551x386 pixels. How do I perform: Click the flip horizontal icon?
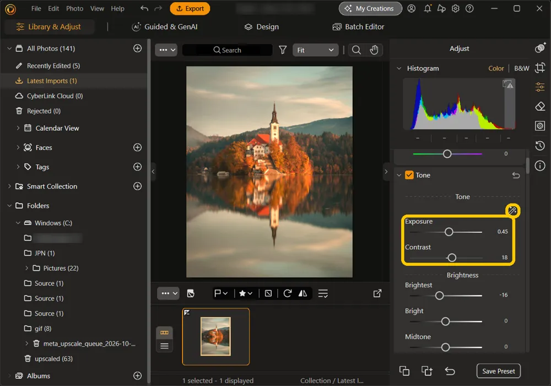[302, 293]
